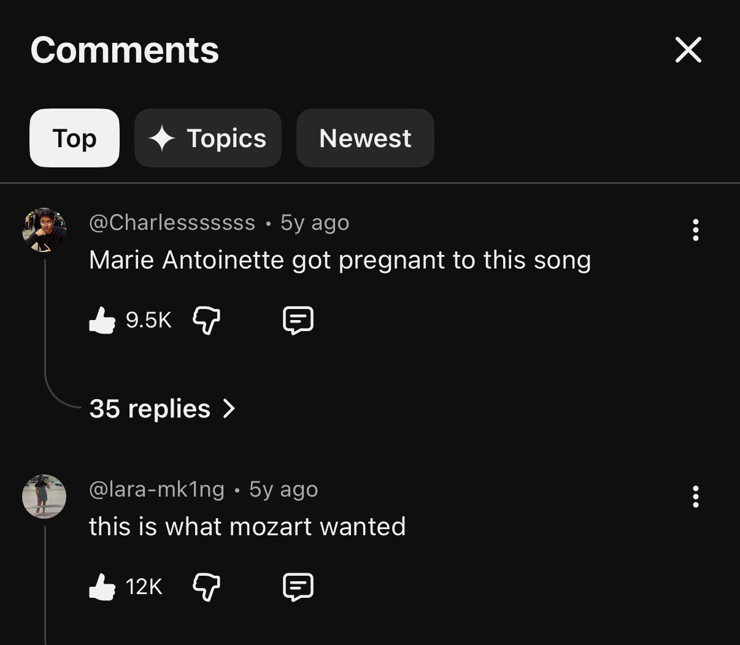The width and height of the screenshot is (740, 645).
Task: Dislike the "this is what mozart wanted" comment
Action: point(206,587)
